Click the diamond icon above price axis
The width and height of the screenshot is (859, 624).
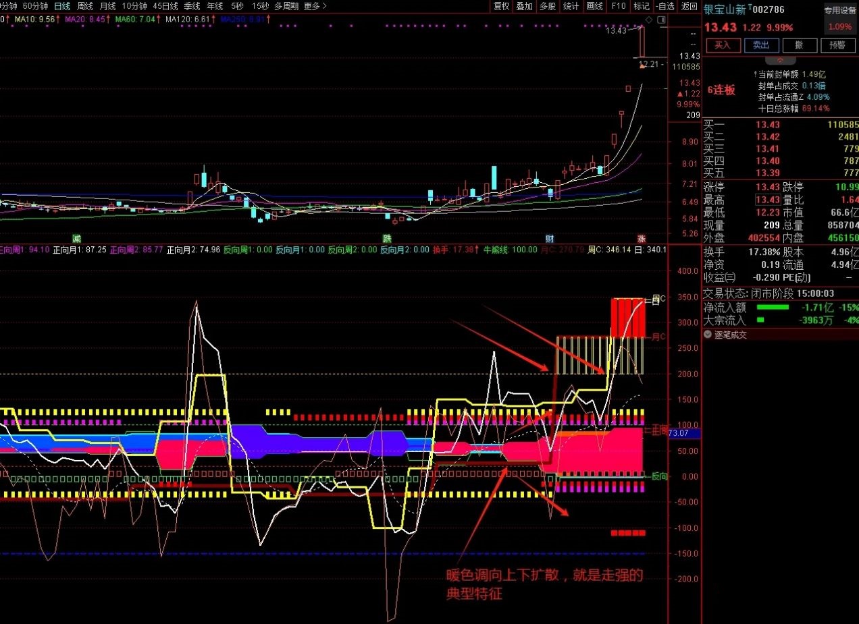tap(649, 20)
